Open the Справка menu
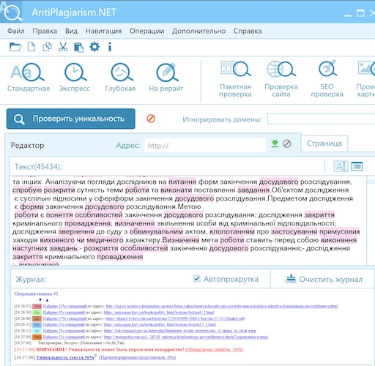Screen dimensions: 375x366 248,31
